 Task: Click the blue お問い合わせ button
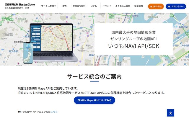point(176,6)
